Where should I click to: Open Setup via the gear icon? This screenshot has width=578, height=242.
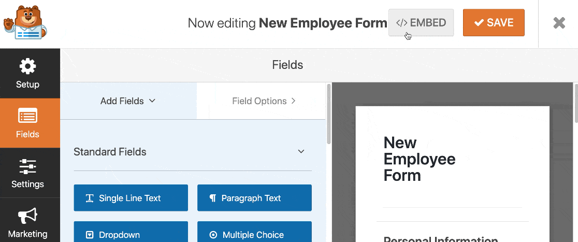pos(27,66)
